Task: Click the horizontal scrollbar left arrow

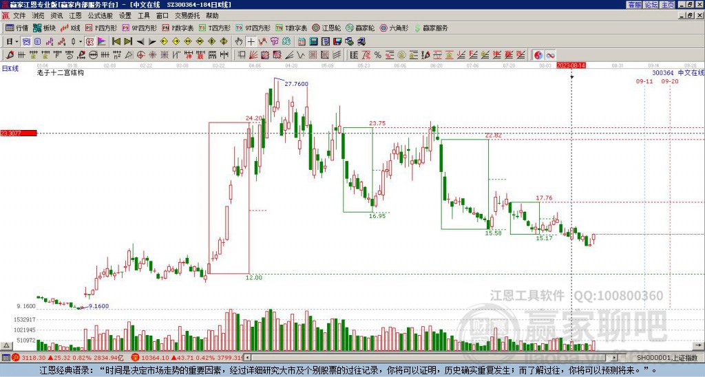Action: click(x=247, y=358)
